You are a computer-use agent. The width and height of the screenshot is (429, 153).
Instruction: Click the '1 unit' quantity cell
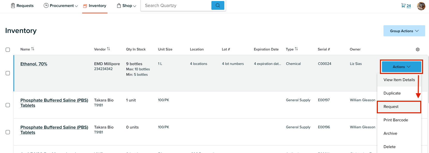coord(131,100)
